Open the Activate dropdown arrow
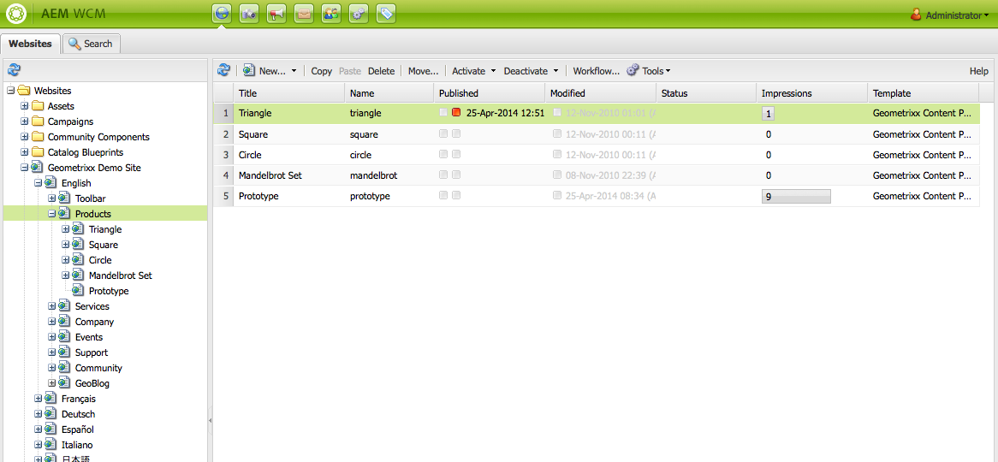Screen dimensions: 998x462 [x=493, y=71]
